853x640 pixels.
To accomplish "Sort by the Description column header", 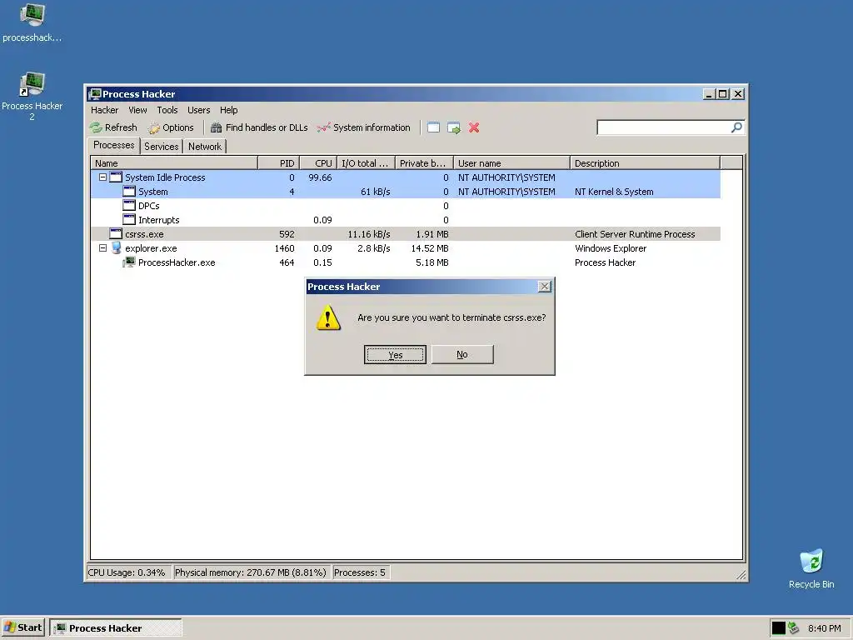I will (x=646, y=163).
